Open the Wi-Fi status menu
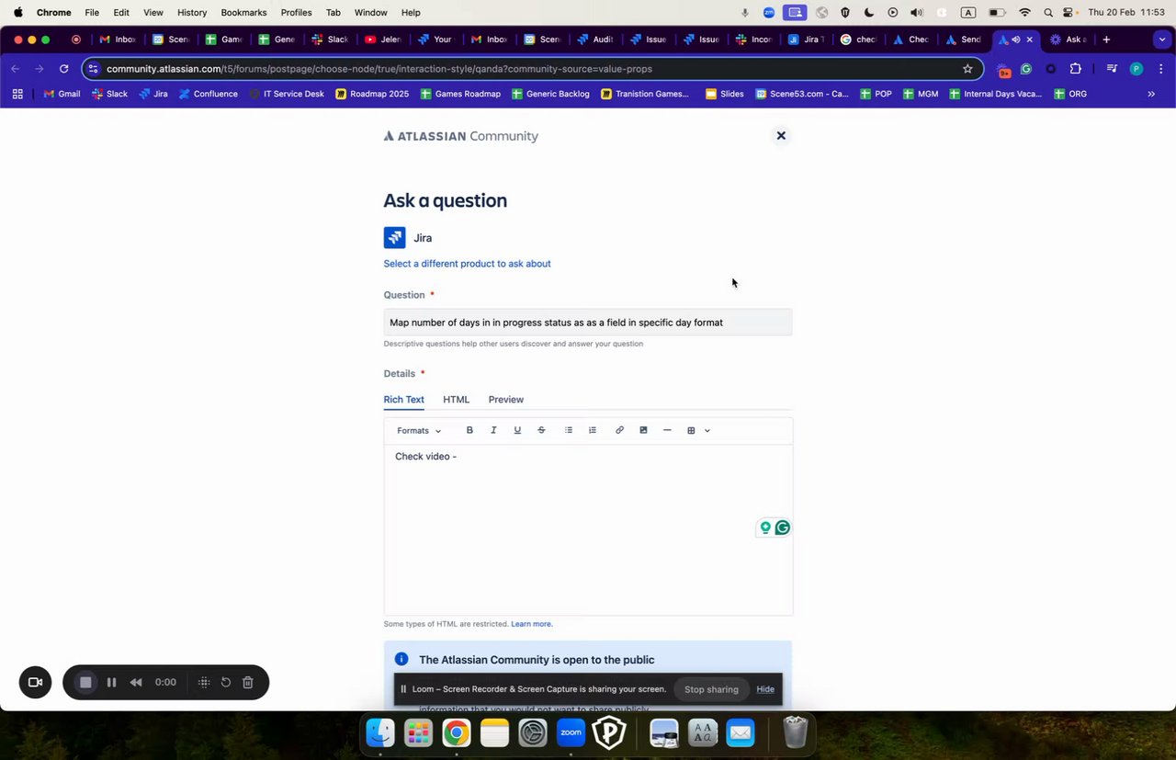Screen dimensions: 1176x760 [x=1024, y=12]
